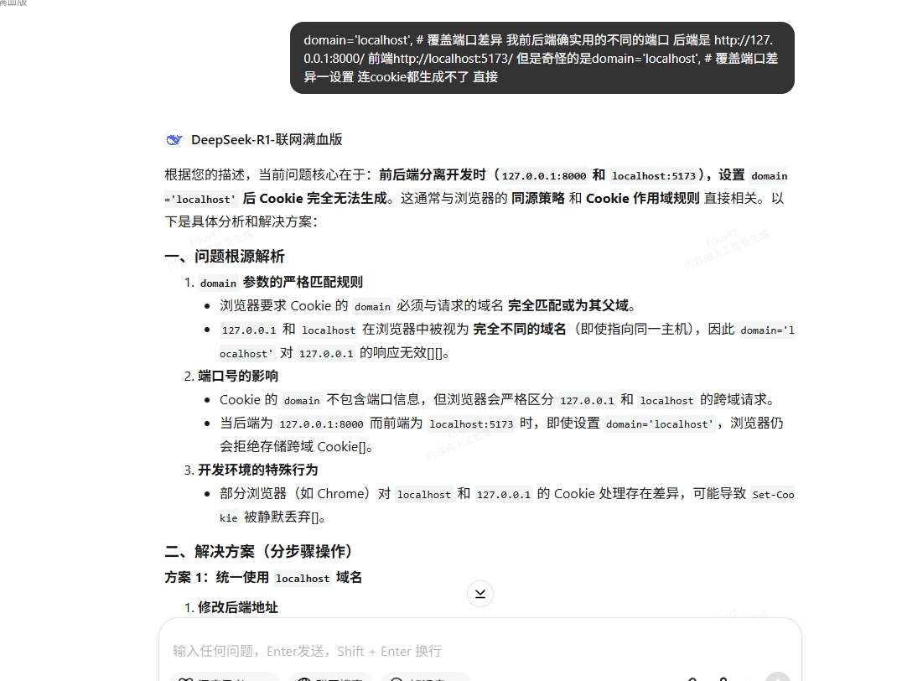The image size is (902, 681).
Task: Click domain code in the 不包含端口信息 bullet
Action: click(x=302, y=401)
